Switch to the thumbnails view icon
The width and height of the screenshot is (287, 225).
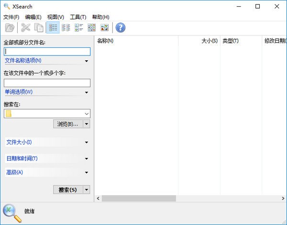click(x=104, y=28)
